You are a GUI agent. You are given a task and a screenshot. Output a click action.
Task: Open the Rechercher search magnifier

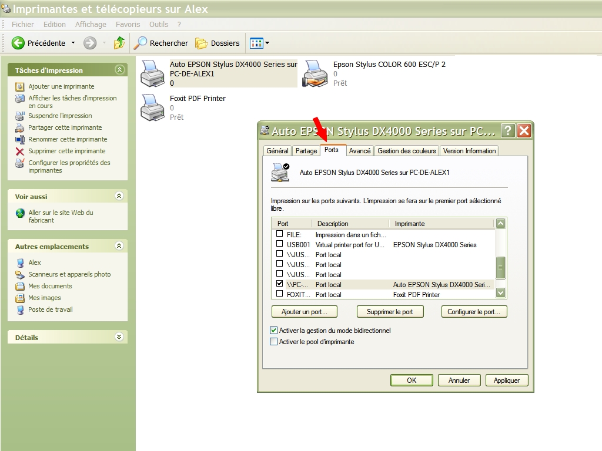(x=140, y=43)
